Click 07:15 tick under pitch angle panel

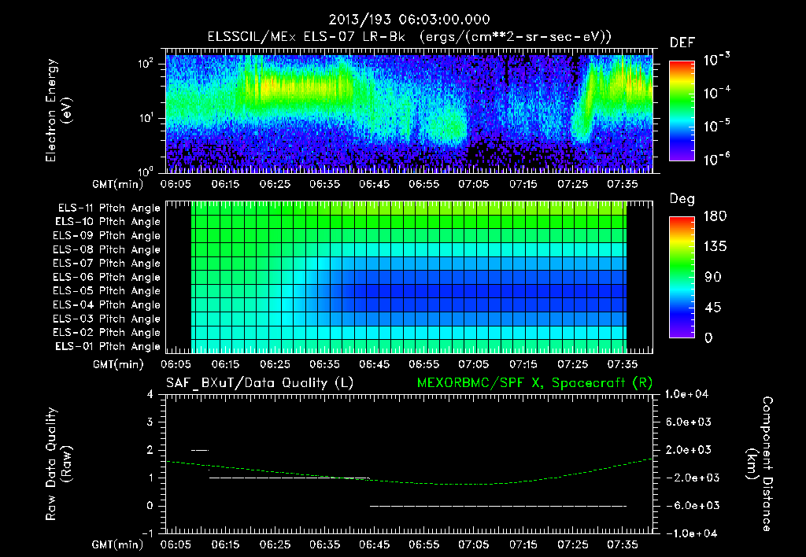click(523, 364)
